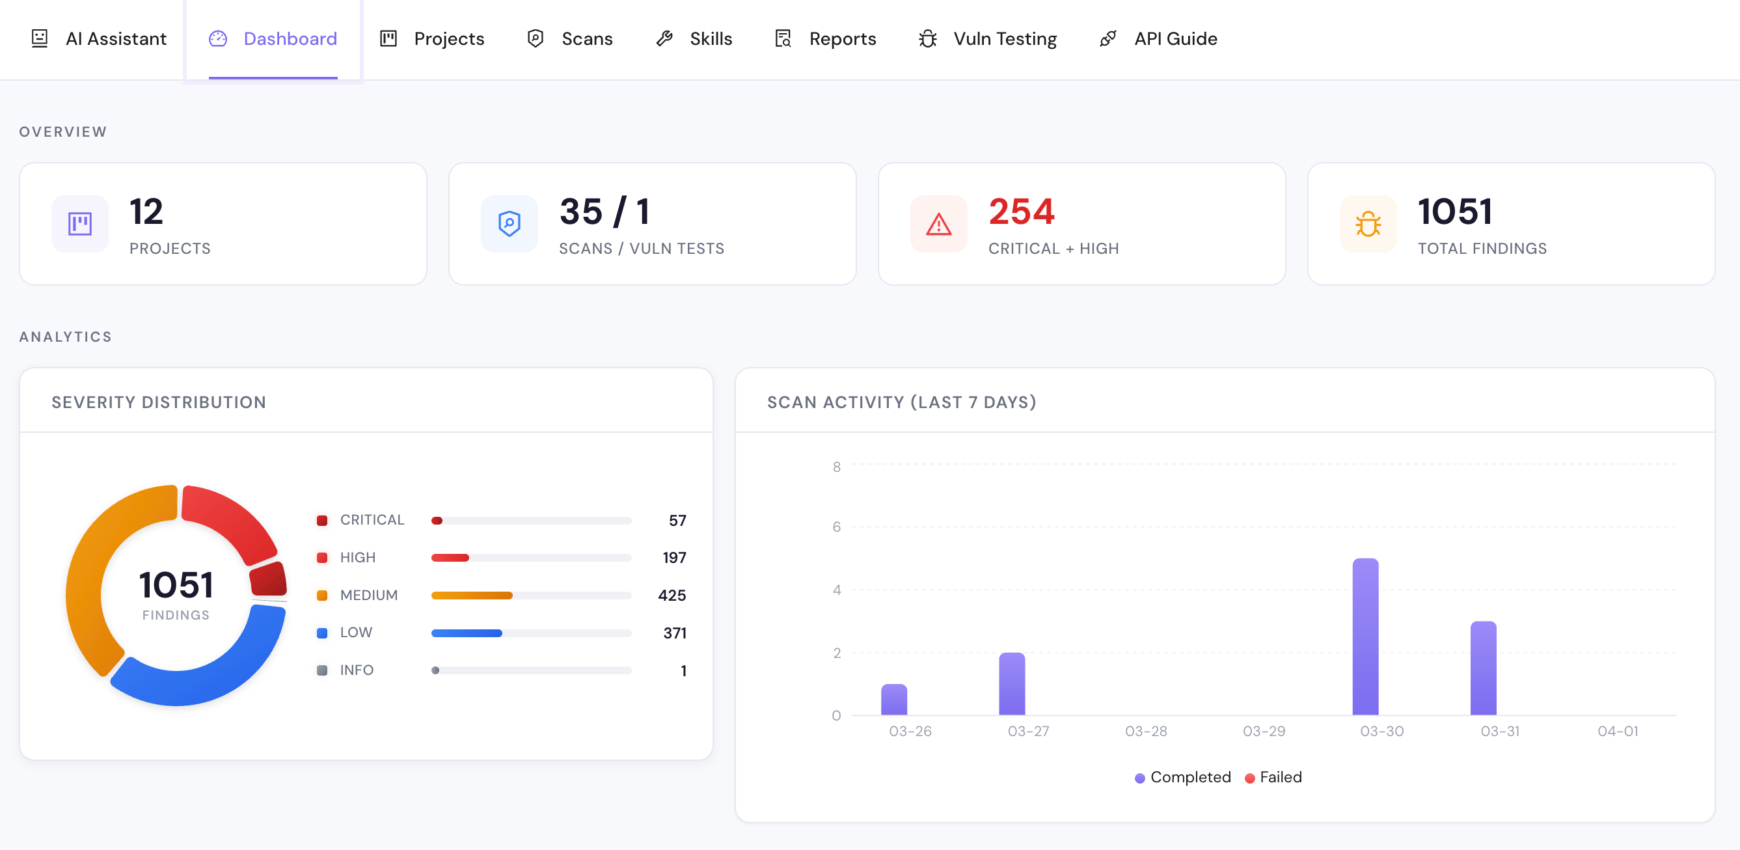Viewport: 1740px width, 850px height.
Task: Click the 03-27 bar in scan activity
Action: [1012, 684]
